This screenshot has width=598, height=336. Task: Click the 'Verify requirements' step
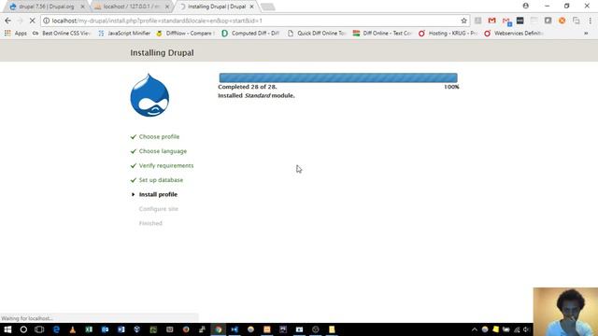(166, 165)
